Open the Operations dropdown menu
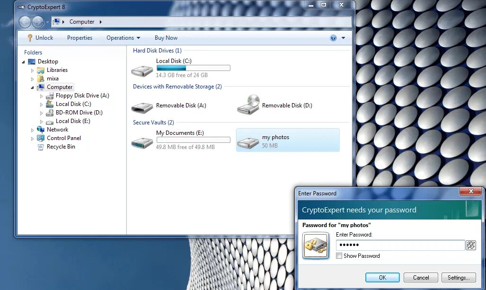 [x=124, y=38]
